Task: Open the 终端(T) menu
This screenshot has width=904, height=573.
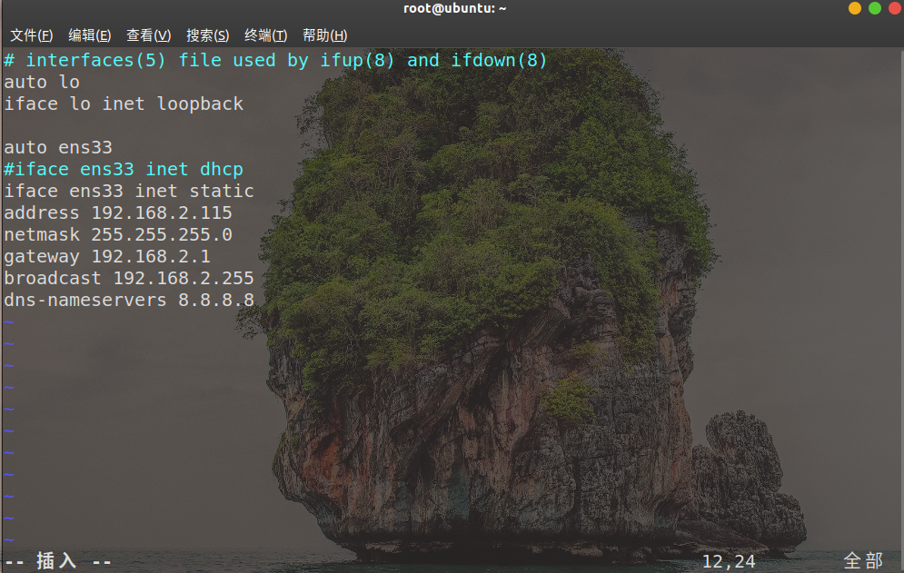Action: (x=266, y=35)
